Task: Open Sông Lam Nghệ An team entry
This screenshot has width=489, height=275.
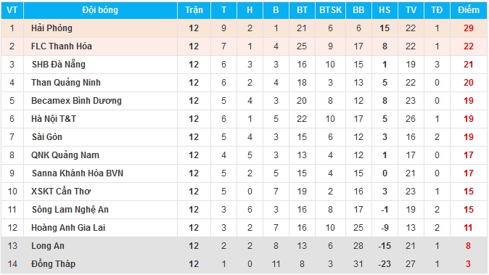Action: point(70,210)
